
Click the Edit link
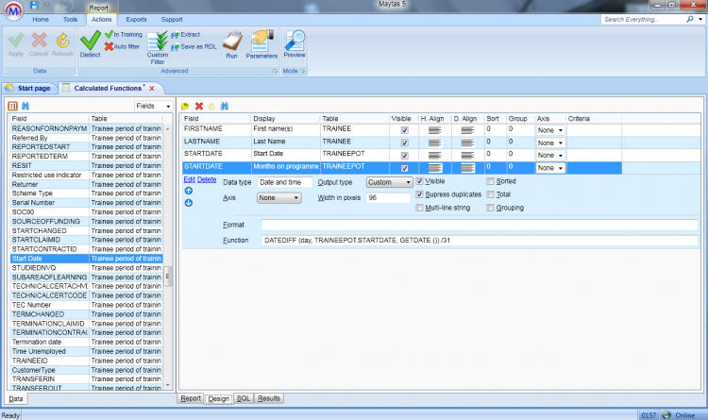pyautogui.click(x=189, y=178)
